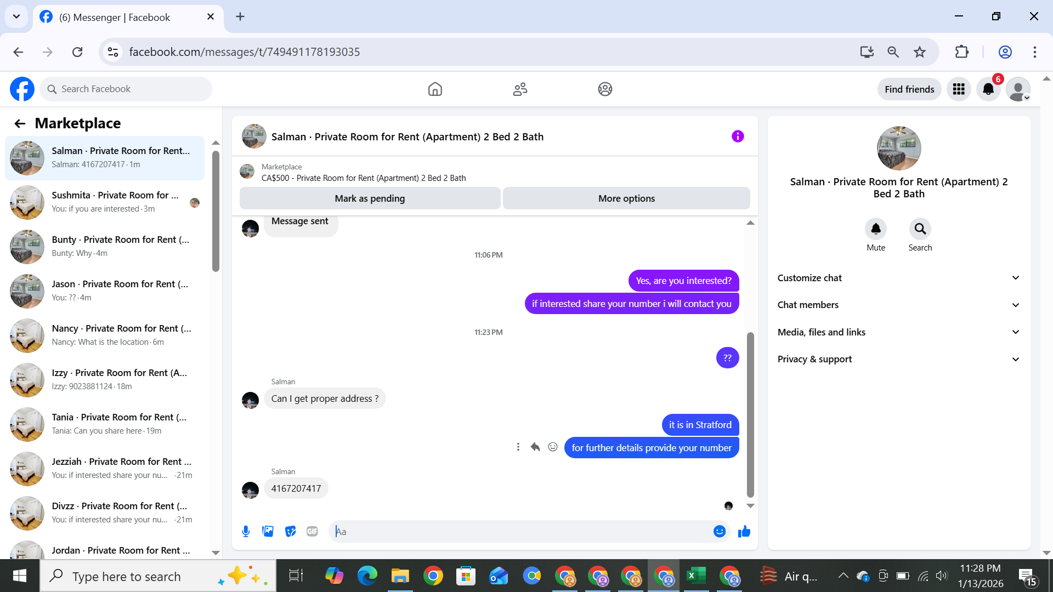Click the Mark as pending button
The image size is (1053, 592).
click(370, 198)
